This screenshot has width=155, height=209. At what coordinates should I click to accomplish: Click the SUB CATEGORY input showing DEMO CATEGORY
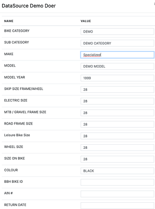pyautogui.click(x=117, y=43)
